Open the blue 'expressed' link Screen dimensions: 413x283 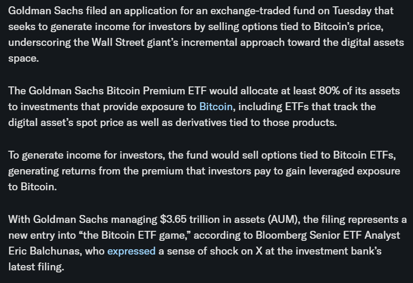point(131,251)
